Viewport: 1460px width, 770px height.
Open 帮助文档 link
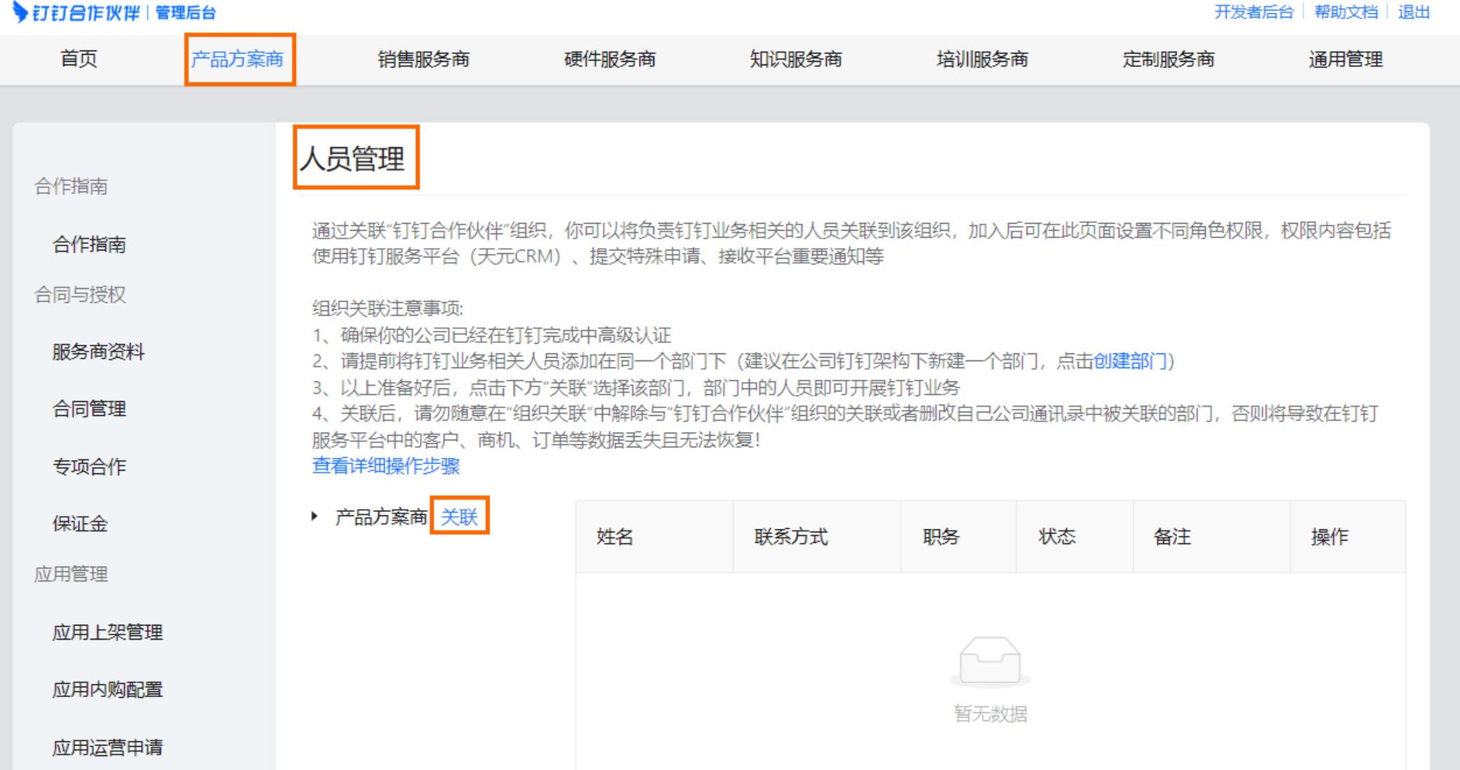[1346, 12]
